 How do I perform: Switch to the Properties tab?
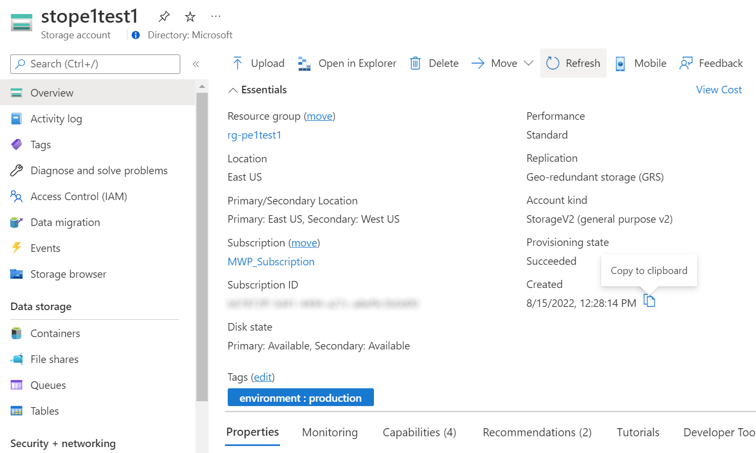(x=253, y=432)
